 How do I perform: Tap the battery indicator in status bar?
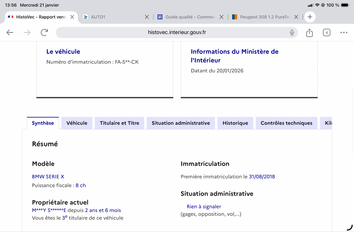click(345, 5)
